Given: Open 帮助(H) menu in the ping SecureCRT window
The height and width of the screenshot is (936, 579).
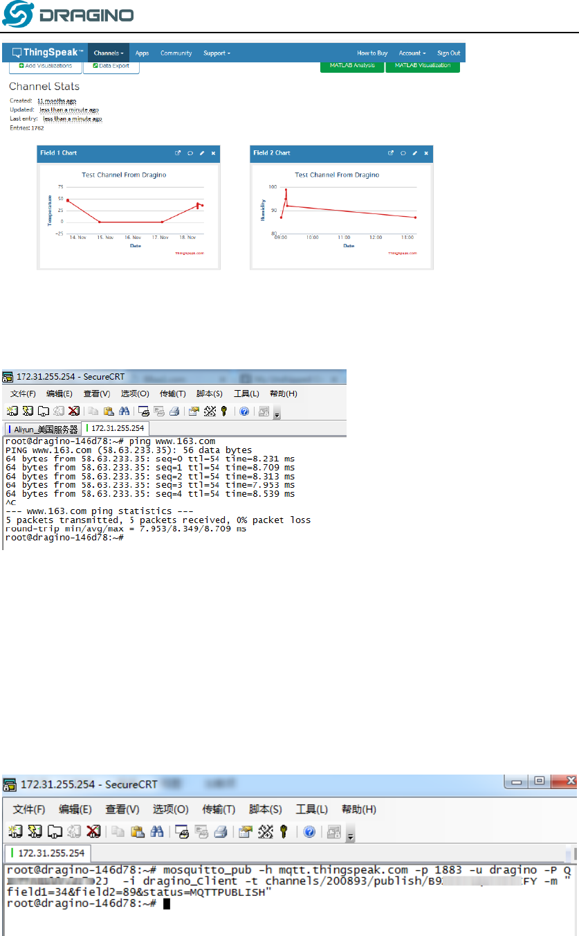Looking at the screenshot, I should pos(284,394).
